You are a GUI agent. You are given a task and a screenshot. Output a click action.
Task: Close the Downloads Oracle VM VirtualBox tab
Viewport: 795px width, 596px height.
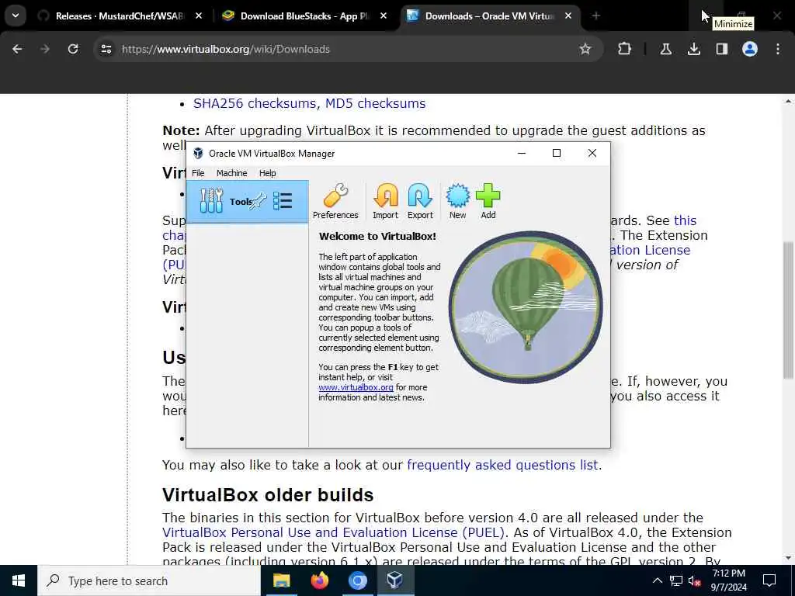coord(568,16)
